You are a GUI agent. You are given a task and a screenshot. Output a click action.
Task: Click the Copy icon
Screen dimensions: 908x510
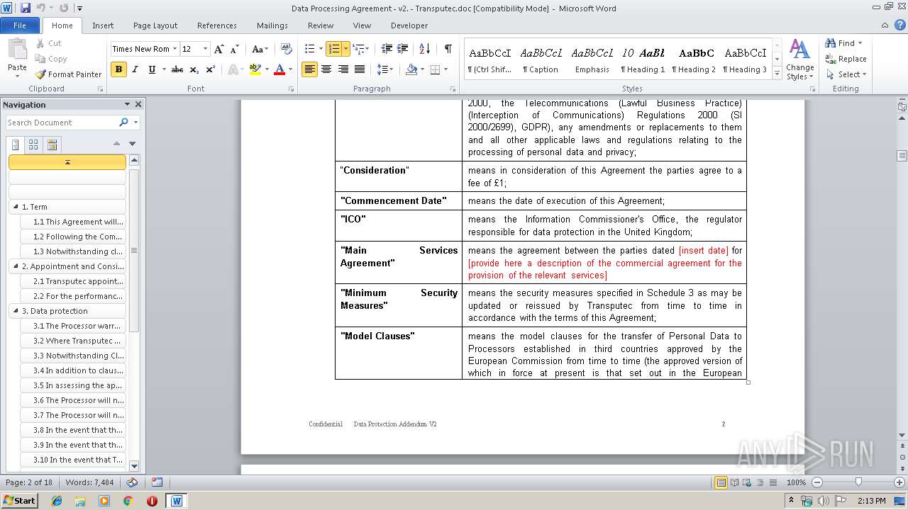[x=40, y=59]
